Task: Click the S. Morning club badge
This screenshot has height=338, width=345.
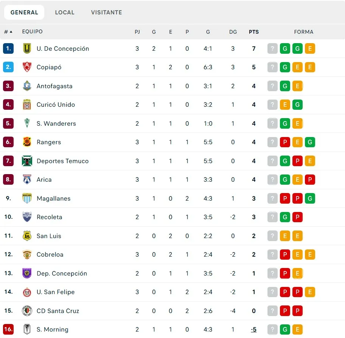Action: click(27, 330)
